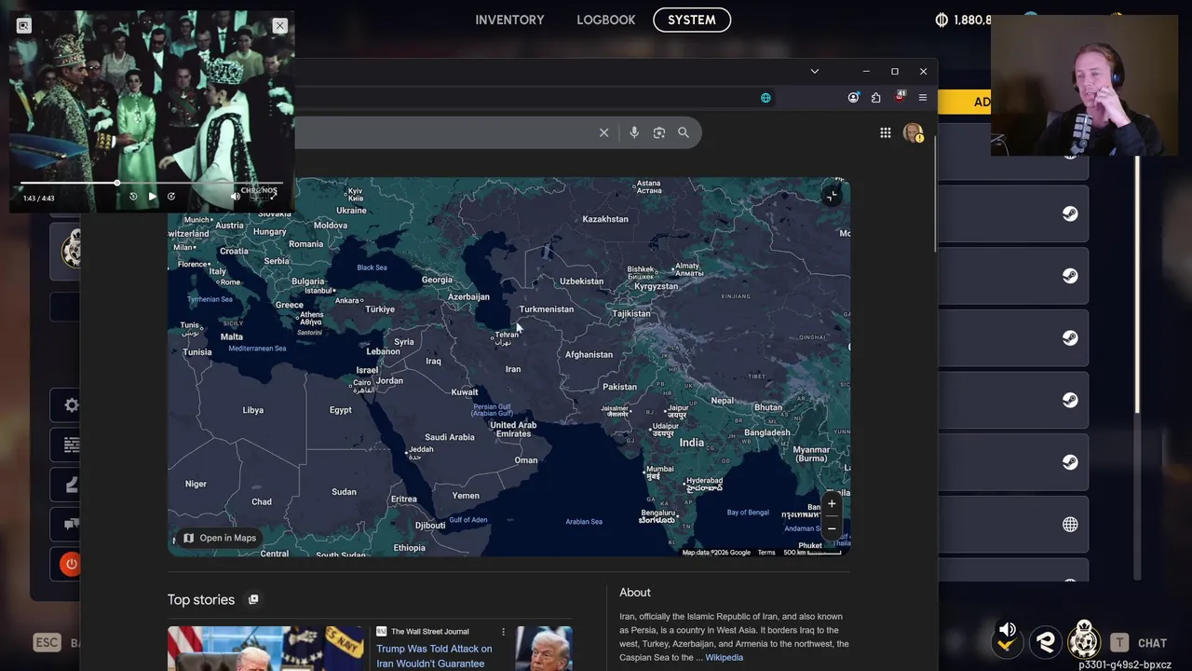Click the magnifier search button
The width and height of the screenshot is (1192, 671).
pos(684,133)
